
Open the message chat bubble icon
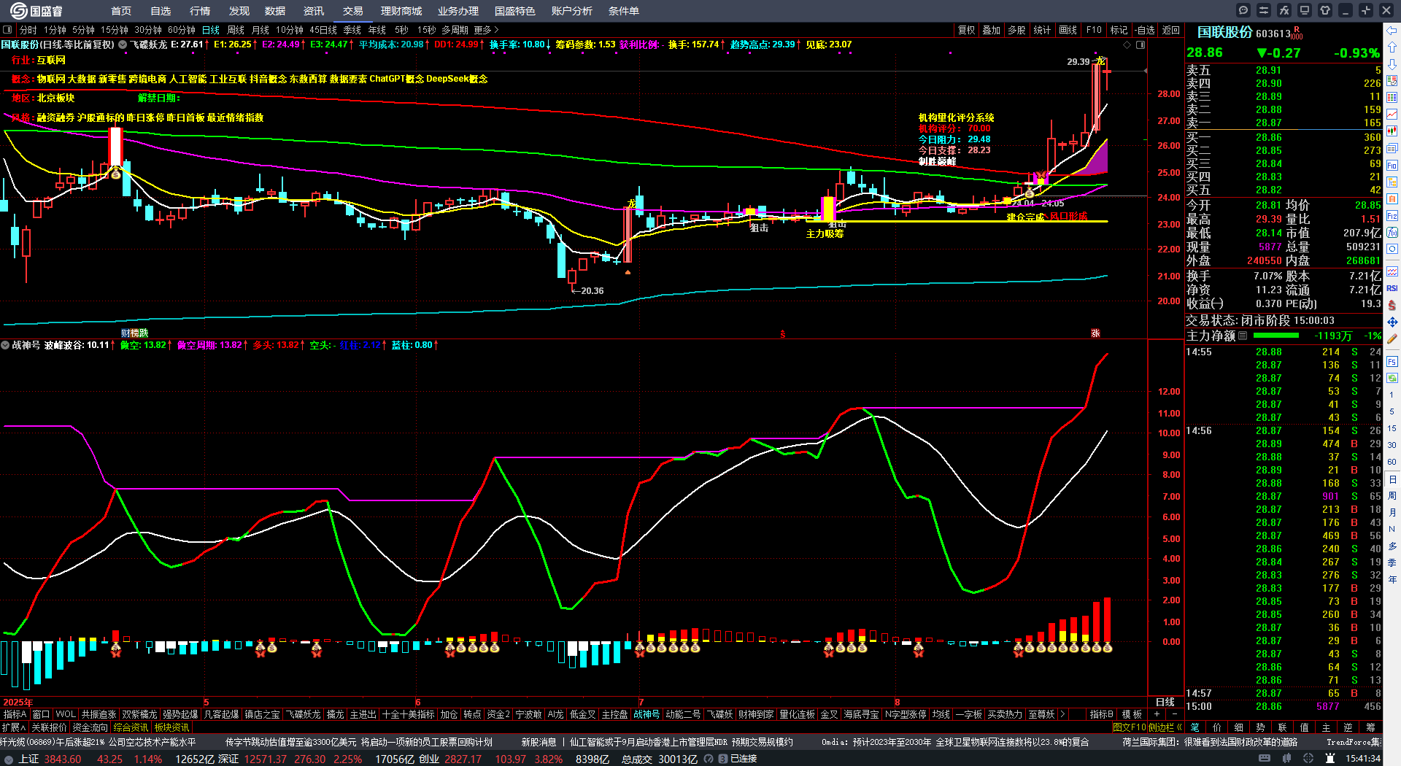pyautogui.click(x=1243, y=10)
